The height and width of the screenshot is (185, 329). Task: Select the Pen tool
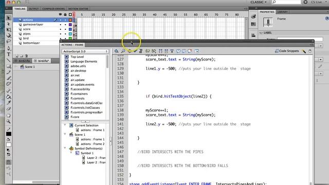[9, 48]
